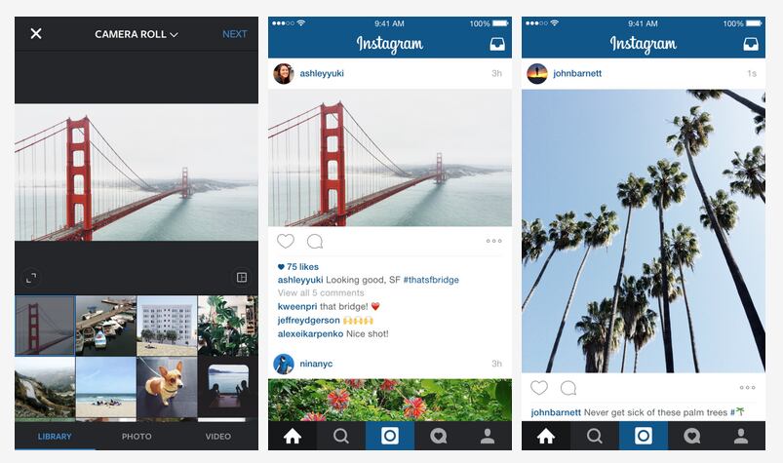Image resolution: width=783 pixels, height=463 pixels.
Task: Toggle the layout collage icon in the camera roll
Action: pos(242,277)
